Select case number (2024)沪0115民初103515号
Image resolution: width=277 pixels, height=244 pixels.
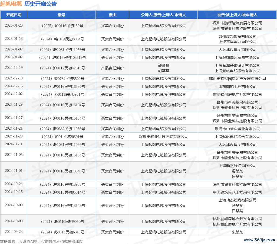(x=62, y=57)
